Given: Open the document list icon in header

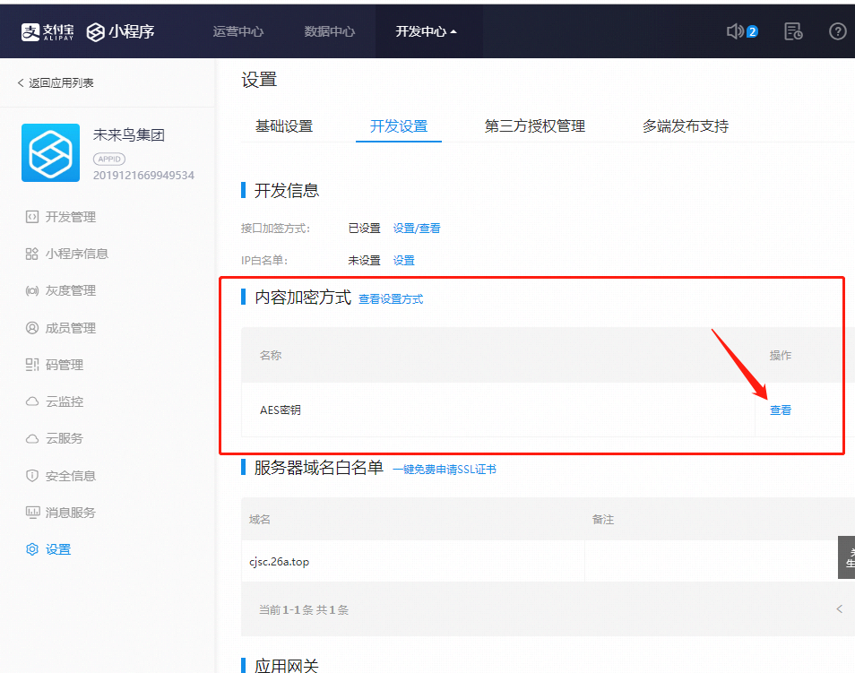Looking at the screenshot, I should 793,31.
